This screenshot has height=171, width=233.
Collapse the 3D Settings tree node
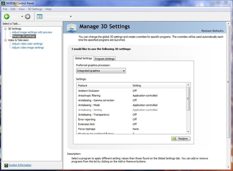pyautogui.click(x=5, y=29)
